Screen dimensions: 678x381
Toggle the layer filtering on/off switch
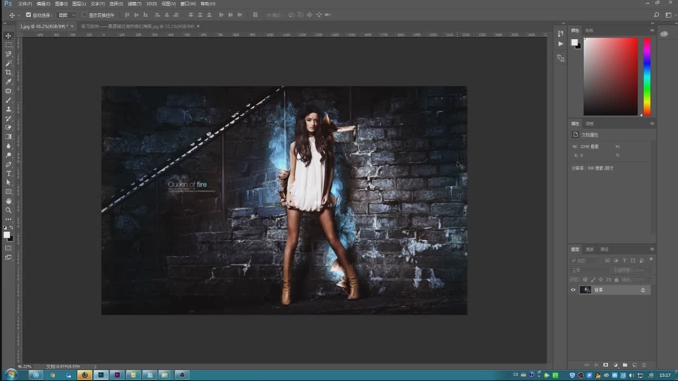click(x=651, y=260)
